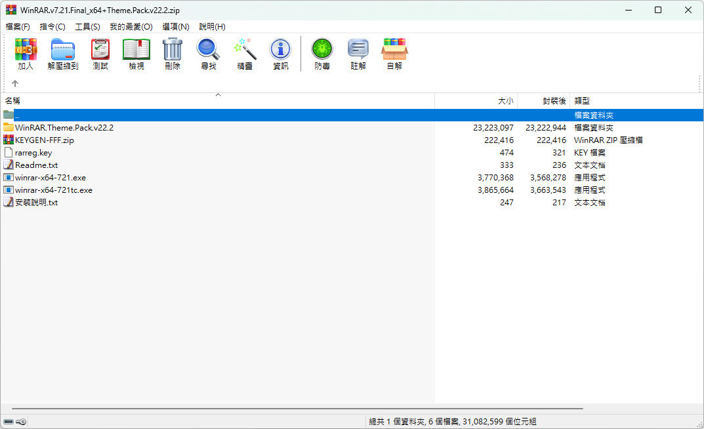The height and width of the screenshot is (429, 704).
Task: Open the 我的最愛(O) menu
Action: (x=131, y=27)
